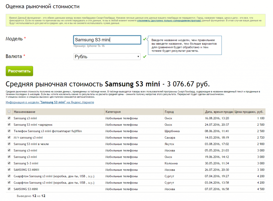Click the date cell 26.07.2016, 20:30
The width and height of the screenshot is (273, 201).
(x=217, y=170)
